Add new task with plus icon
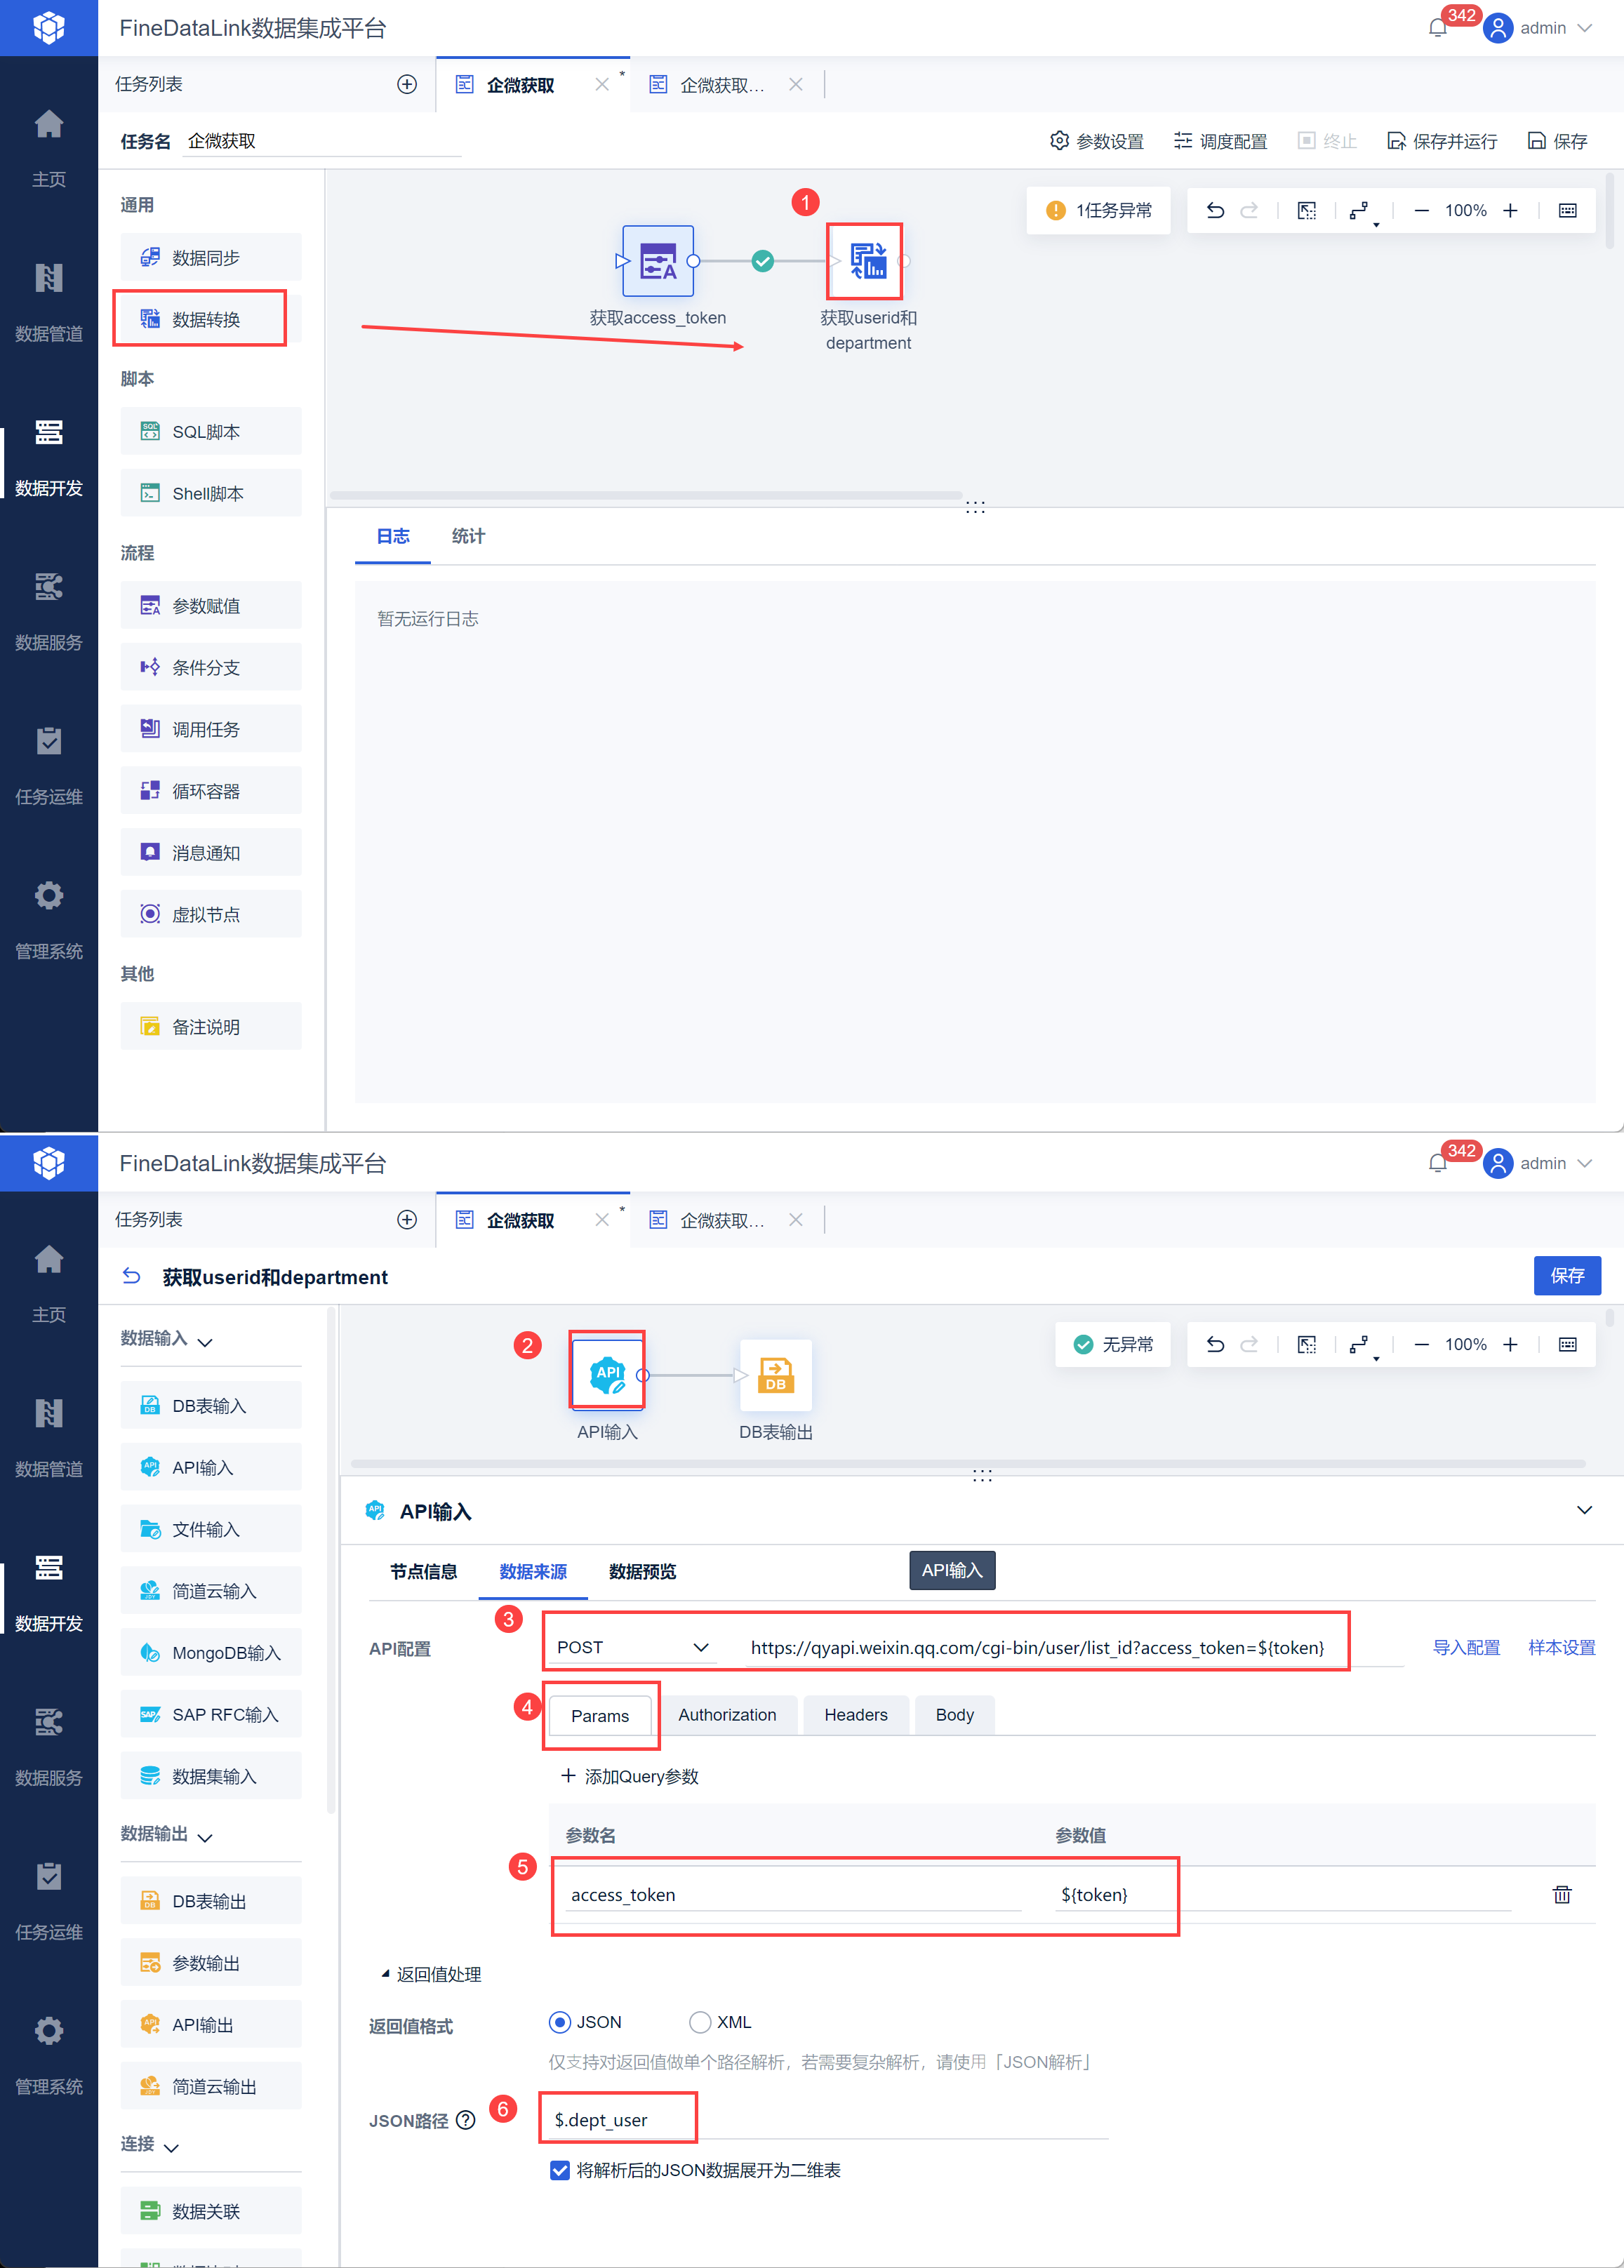Screen dimensions: 1624x2268 click(x=406, y=84)
